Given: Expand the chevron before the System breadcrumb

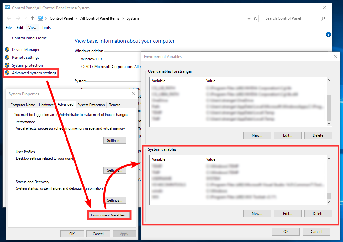Looking at the screenshot, I should click(123, 18).
